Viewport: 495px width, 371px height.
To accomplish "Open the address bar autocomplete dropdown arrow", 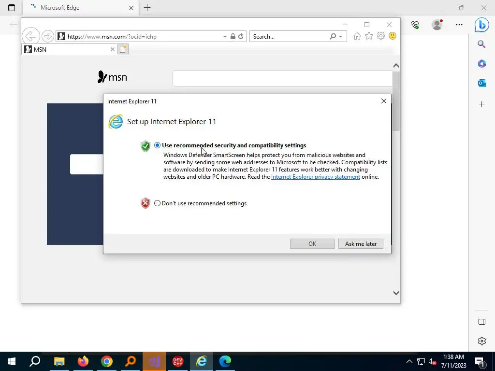I will [225, 37].
